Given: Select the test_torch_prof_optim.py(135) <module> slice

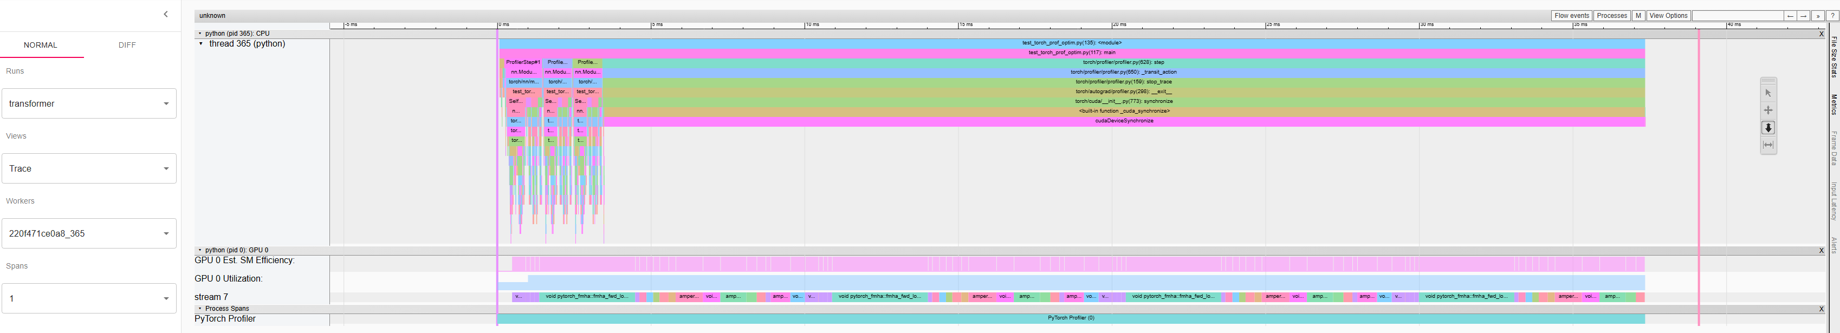Looking at the screenshot, I should pos(1071,43).
